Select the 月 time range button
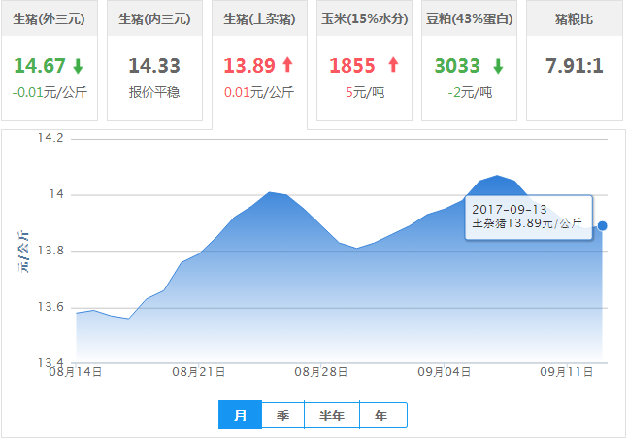The width and height of the screenshot is (628, 438). (x=241, y=416)
